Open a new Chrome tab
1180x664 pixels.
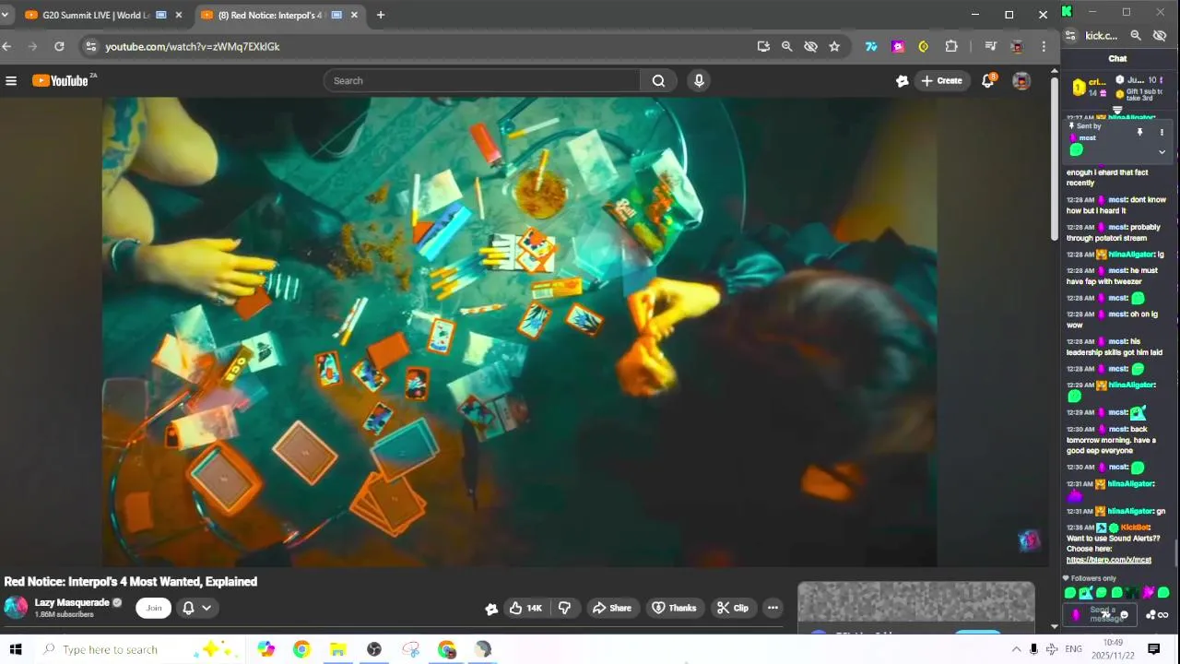380,15
